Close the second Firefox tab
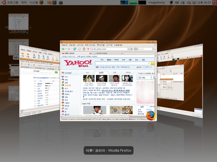Viewport: 217px width, 162px height. 122,53
